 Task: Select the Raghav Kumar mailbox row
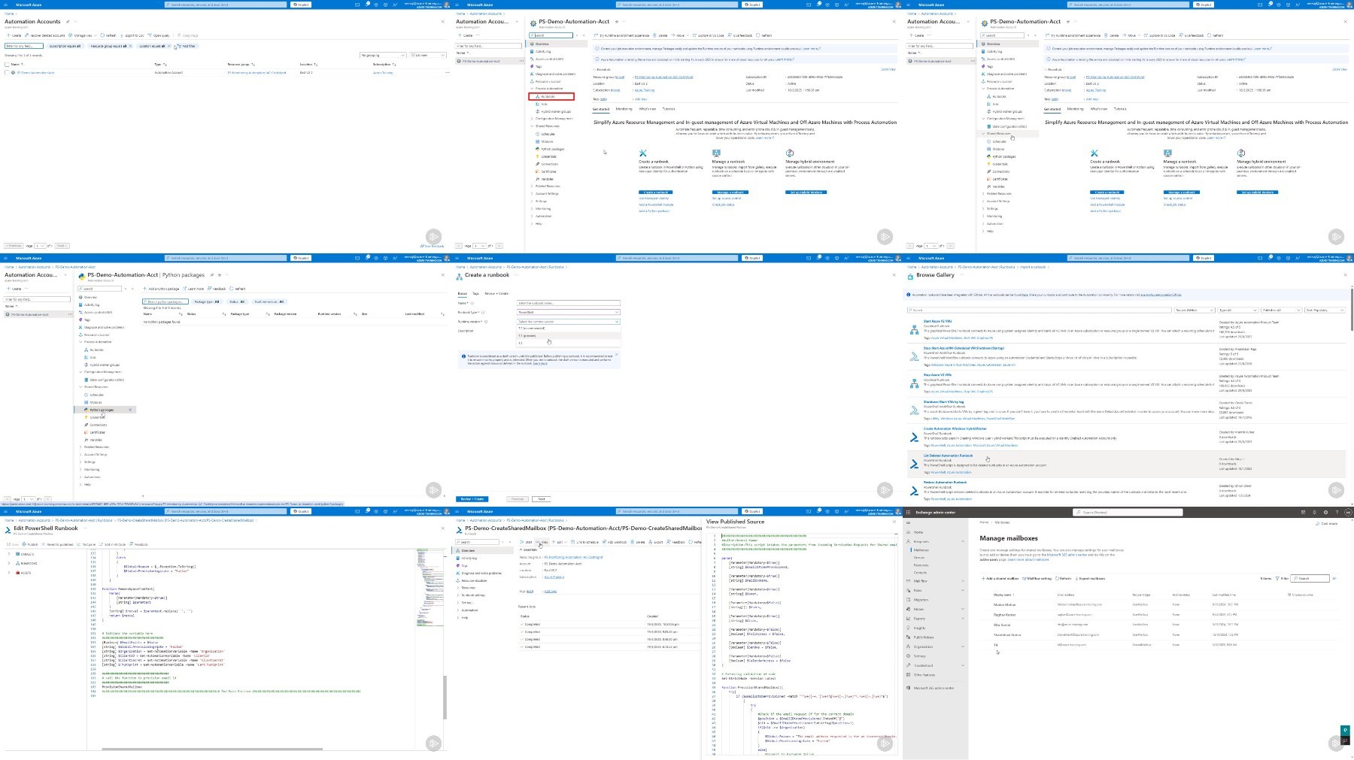(1158, 614)
